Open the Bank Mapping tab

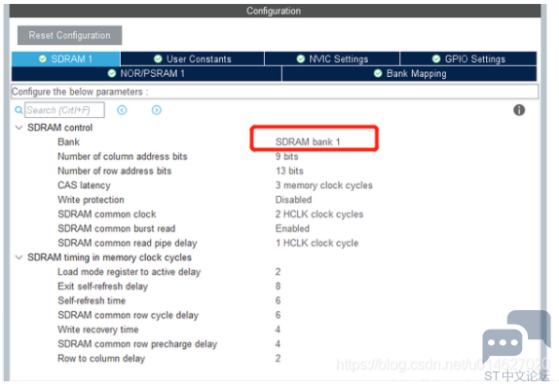point(410,73)
